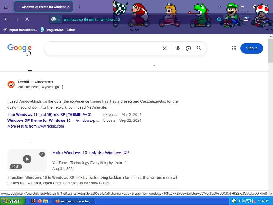Image resolution: width=273 pixels, height=205 pixels.
Task: Click the forward navigation arrow
Action: [17, 19]
